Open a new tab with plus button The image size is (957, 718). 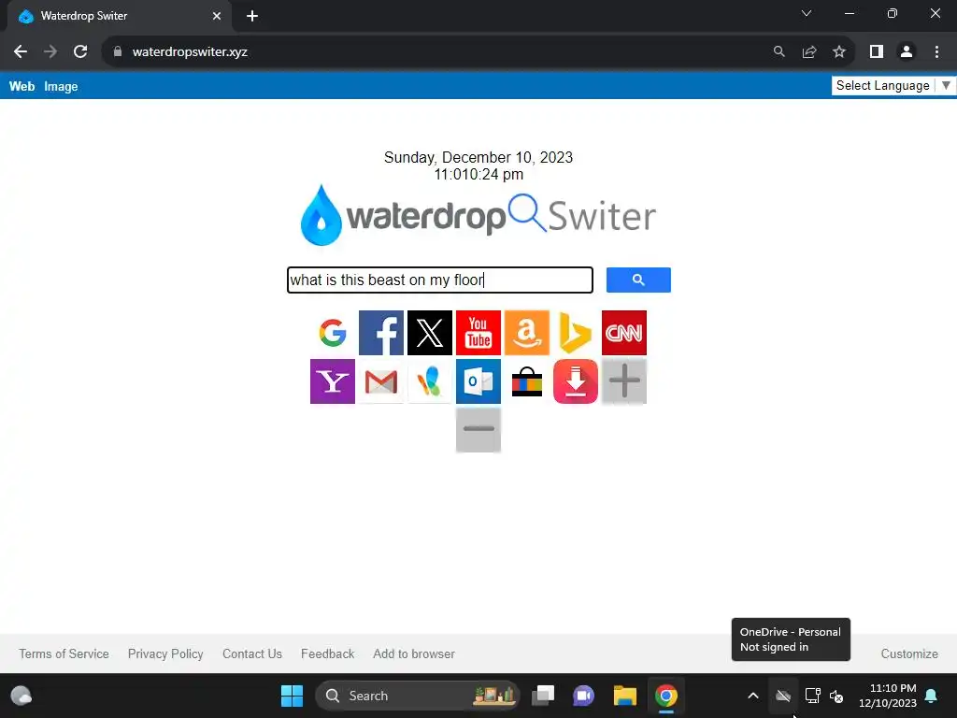click(252, 16)
